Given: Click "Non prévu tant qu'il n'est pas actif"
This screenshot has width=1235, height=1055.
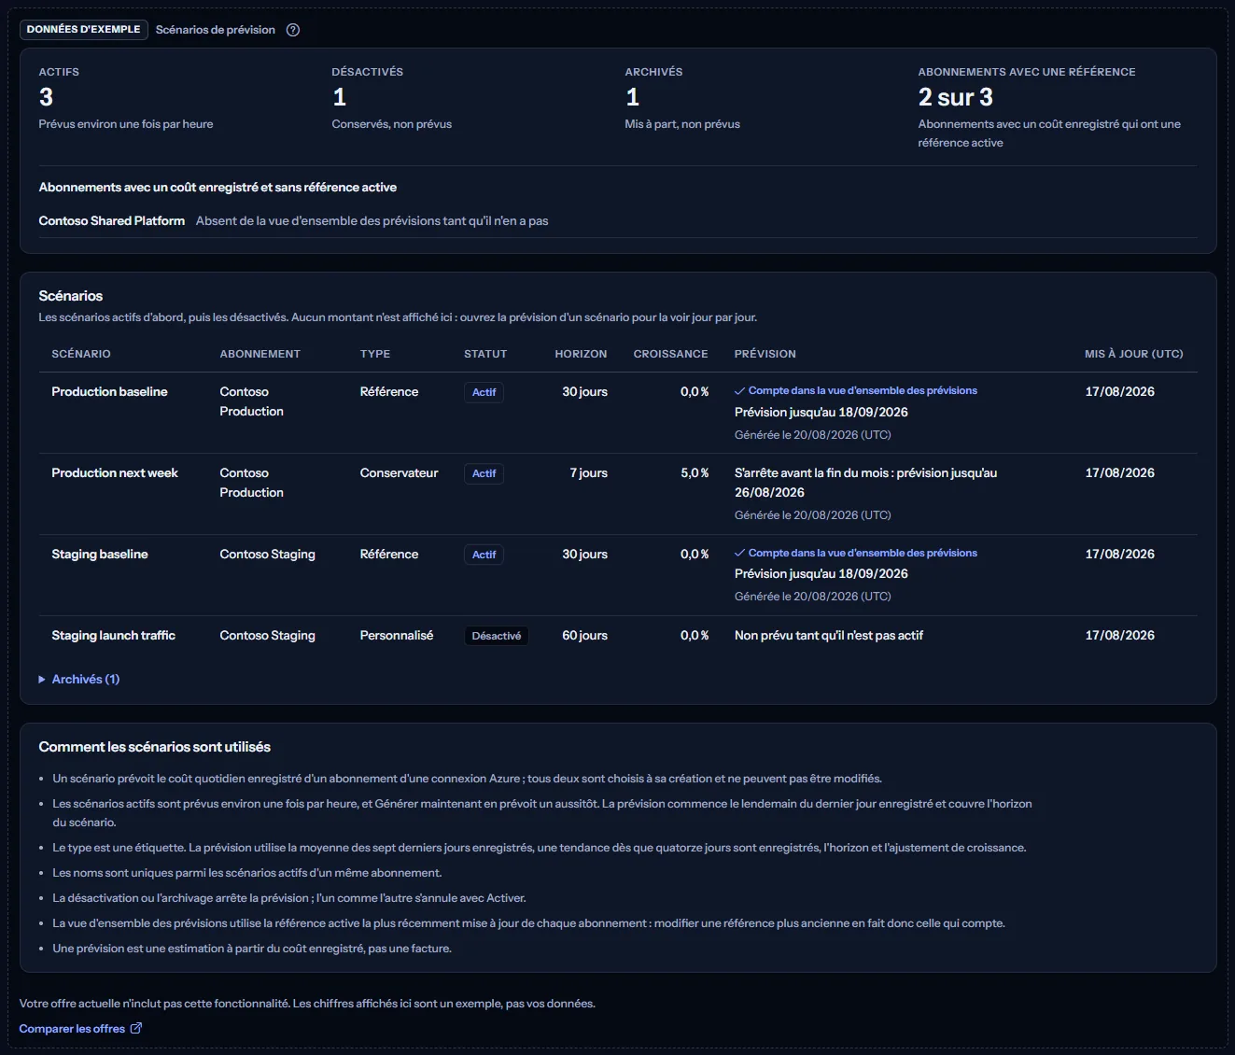Looking at the screenshot, I should tap(829, 636).
